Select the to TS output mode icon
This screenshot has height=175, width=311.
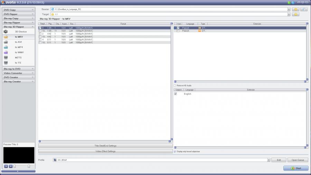coord(6,63)
